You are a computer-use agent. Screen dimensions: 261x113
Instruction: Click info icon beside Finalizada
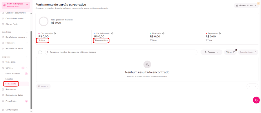coord(163,33)
